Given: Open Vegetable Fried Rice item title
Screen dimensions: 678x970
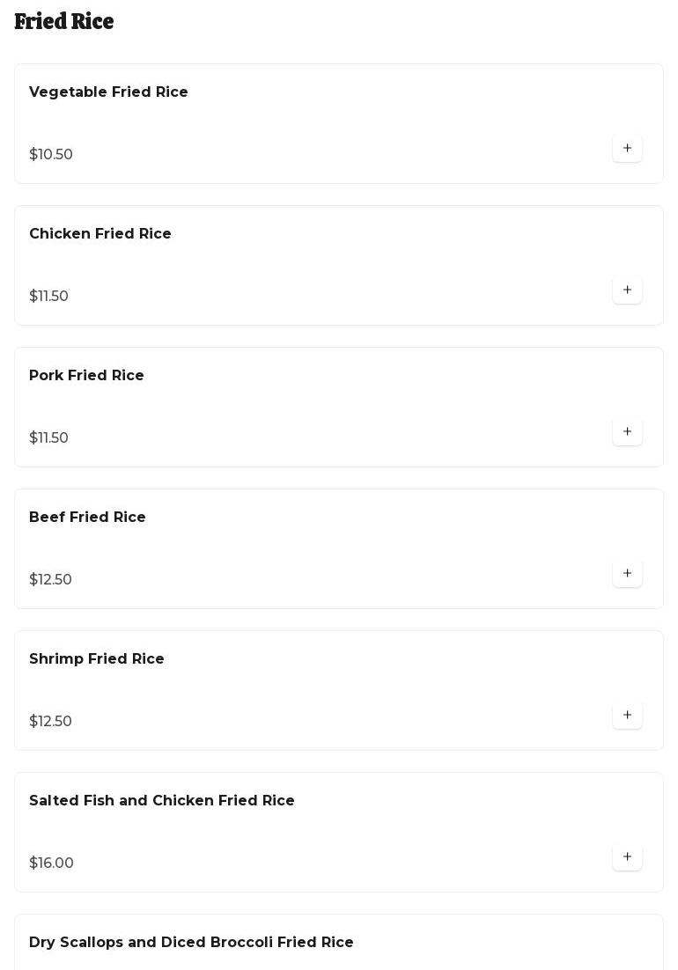Looking at the screenshot, I should [x=108, y=92].
